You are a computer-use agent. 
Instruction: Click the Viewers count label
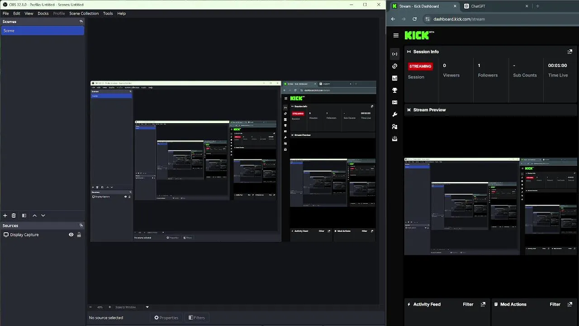pyautogui.click(x=451, y=75)
